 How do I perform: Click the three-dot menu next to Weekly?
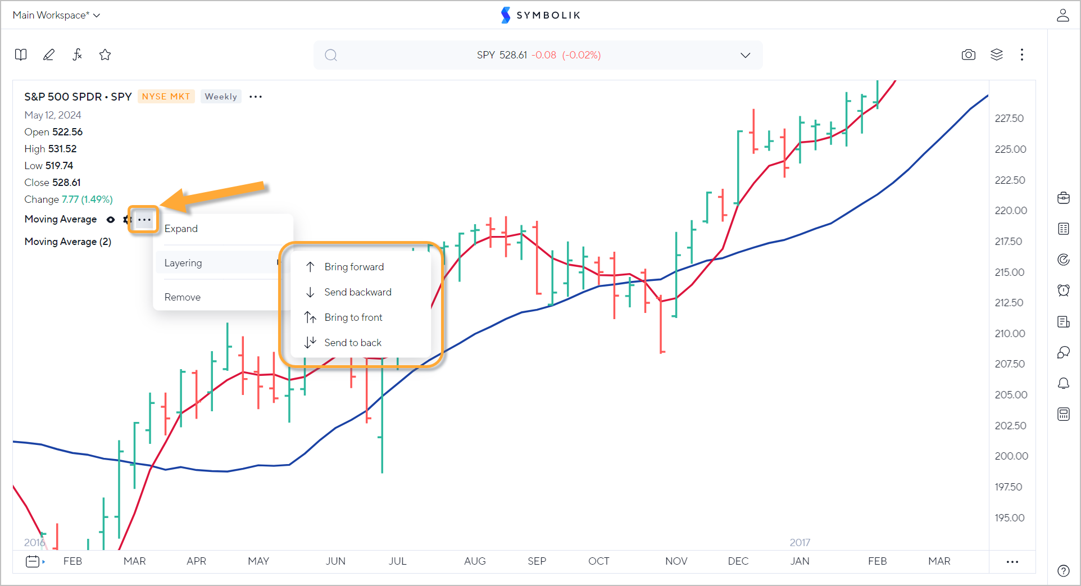click(x=256, y=97)
